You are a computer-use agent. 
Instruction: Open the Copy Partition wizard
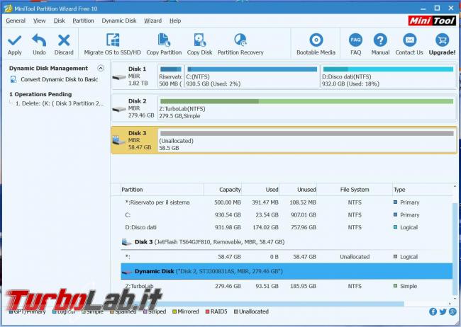164,45
